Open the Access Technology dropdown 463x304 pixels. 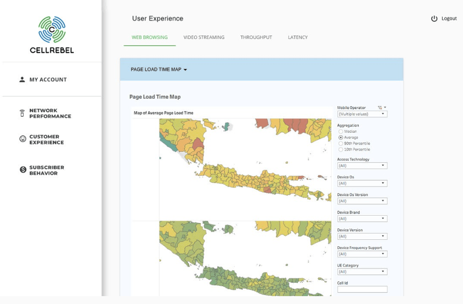362,166
